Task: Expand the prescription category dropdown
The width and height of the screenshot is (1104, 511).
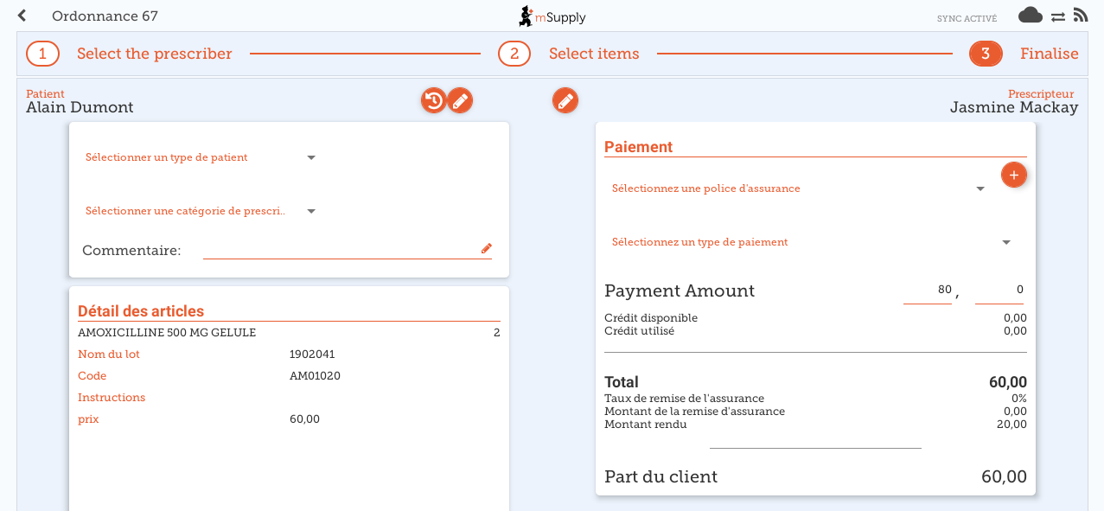Action: point(201,211)
